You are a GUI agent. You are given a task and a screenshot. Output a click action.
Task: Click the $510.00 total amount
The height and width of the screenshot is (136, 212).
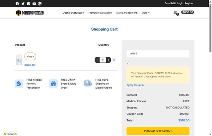tap(184, 120)
